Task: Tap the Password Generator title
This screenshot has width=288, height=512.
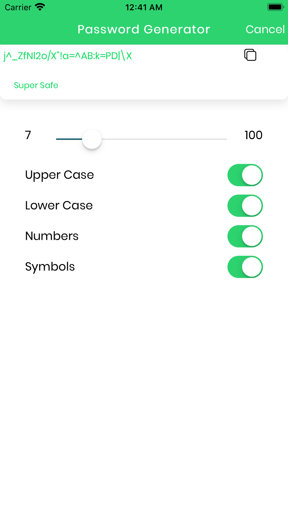Action: pos(144,29)
